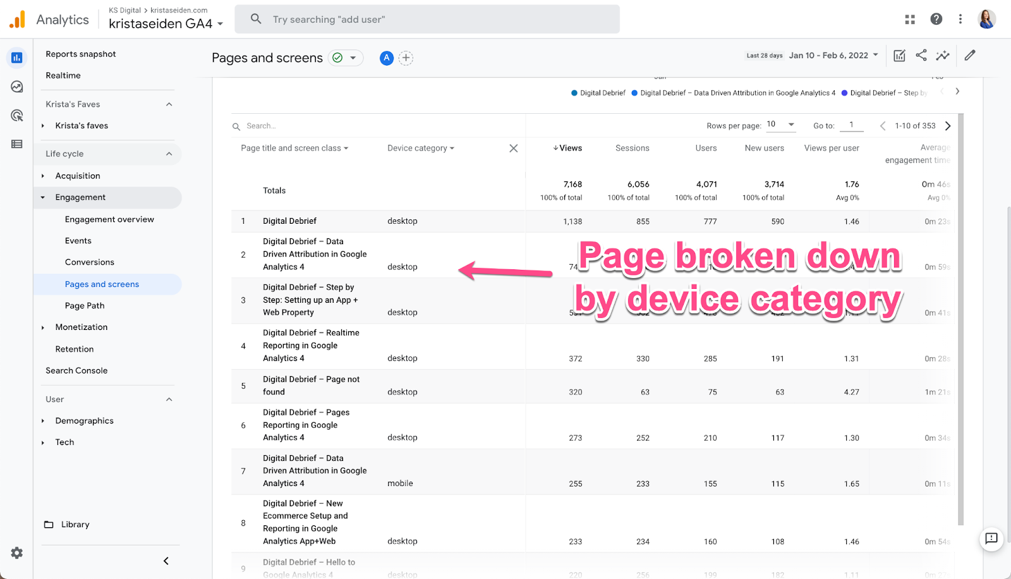Open the Page Path report
The height and width of the screenshot is (579, 1011).
click(85, 306)
